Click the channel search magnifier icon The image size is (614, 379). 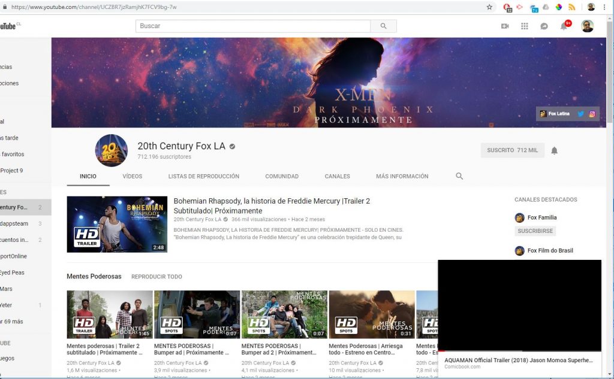click(x=459, y=177)
